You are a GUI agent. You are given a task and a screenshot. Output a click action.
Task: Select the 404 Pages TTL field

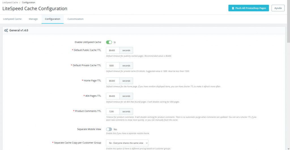(x=113, y=96)
